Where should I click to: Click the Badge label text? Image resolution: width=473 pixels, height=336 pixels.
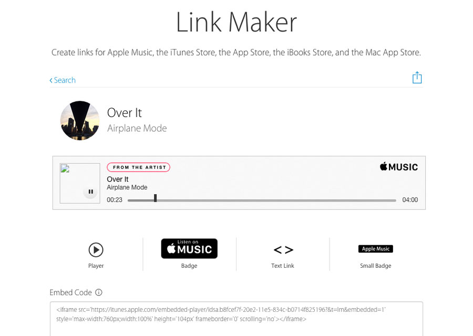pyautogui.click(x=189, y=266)
